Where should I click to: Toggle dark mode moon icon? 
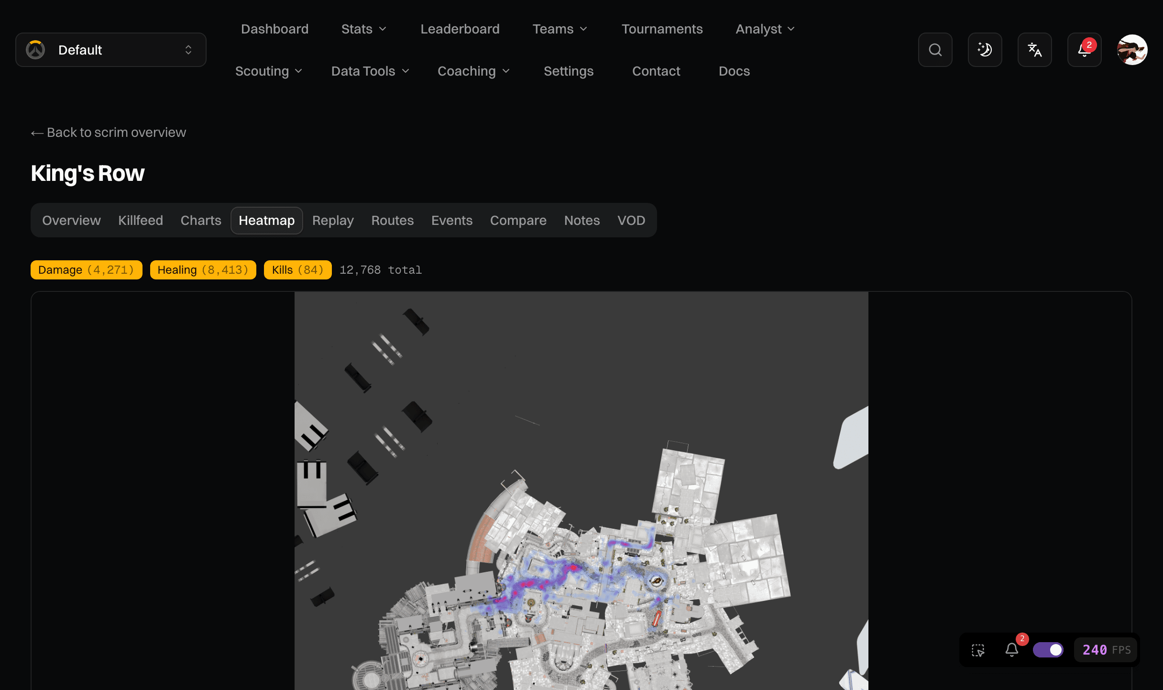coord(985,50)
